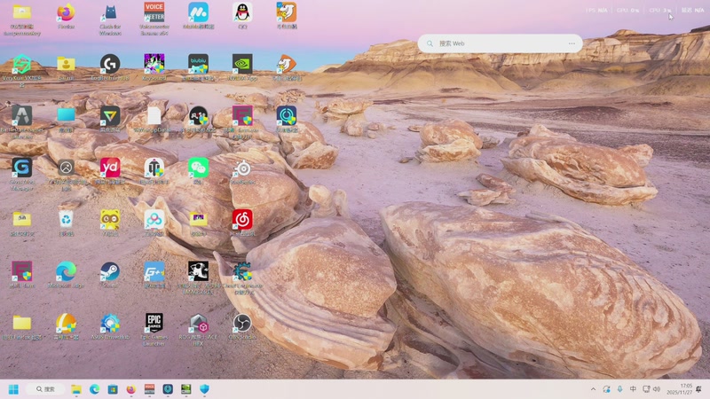Viewport: 710px width, 399px height.
Task: Open the blue G+ desktop shortcut
Action: 154,275
